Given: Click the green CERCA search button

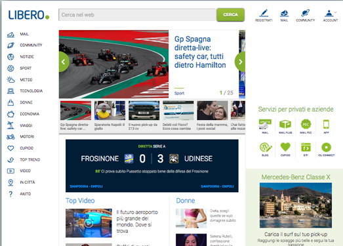Looking at the screenshot, I should 230,14.
